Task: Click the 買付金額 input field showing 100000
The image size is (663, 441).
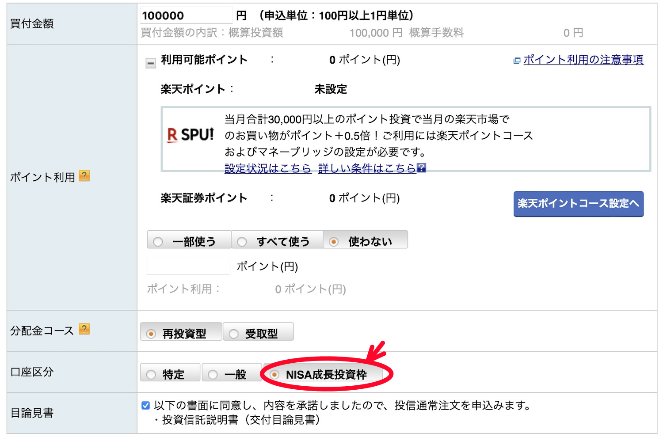Action: (x=187, y=15)
